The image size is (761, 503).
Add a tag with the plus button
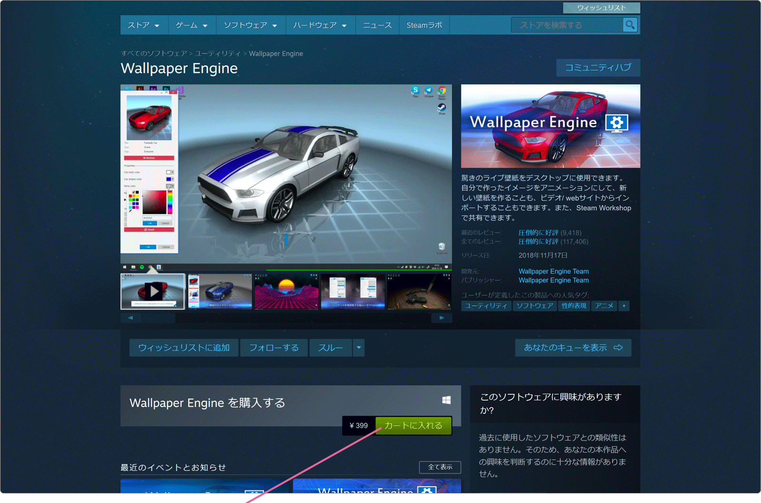624,306
